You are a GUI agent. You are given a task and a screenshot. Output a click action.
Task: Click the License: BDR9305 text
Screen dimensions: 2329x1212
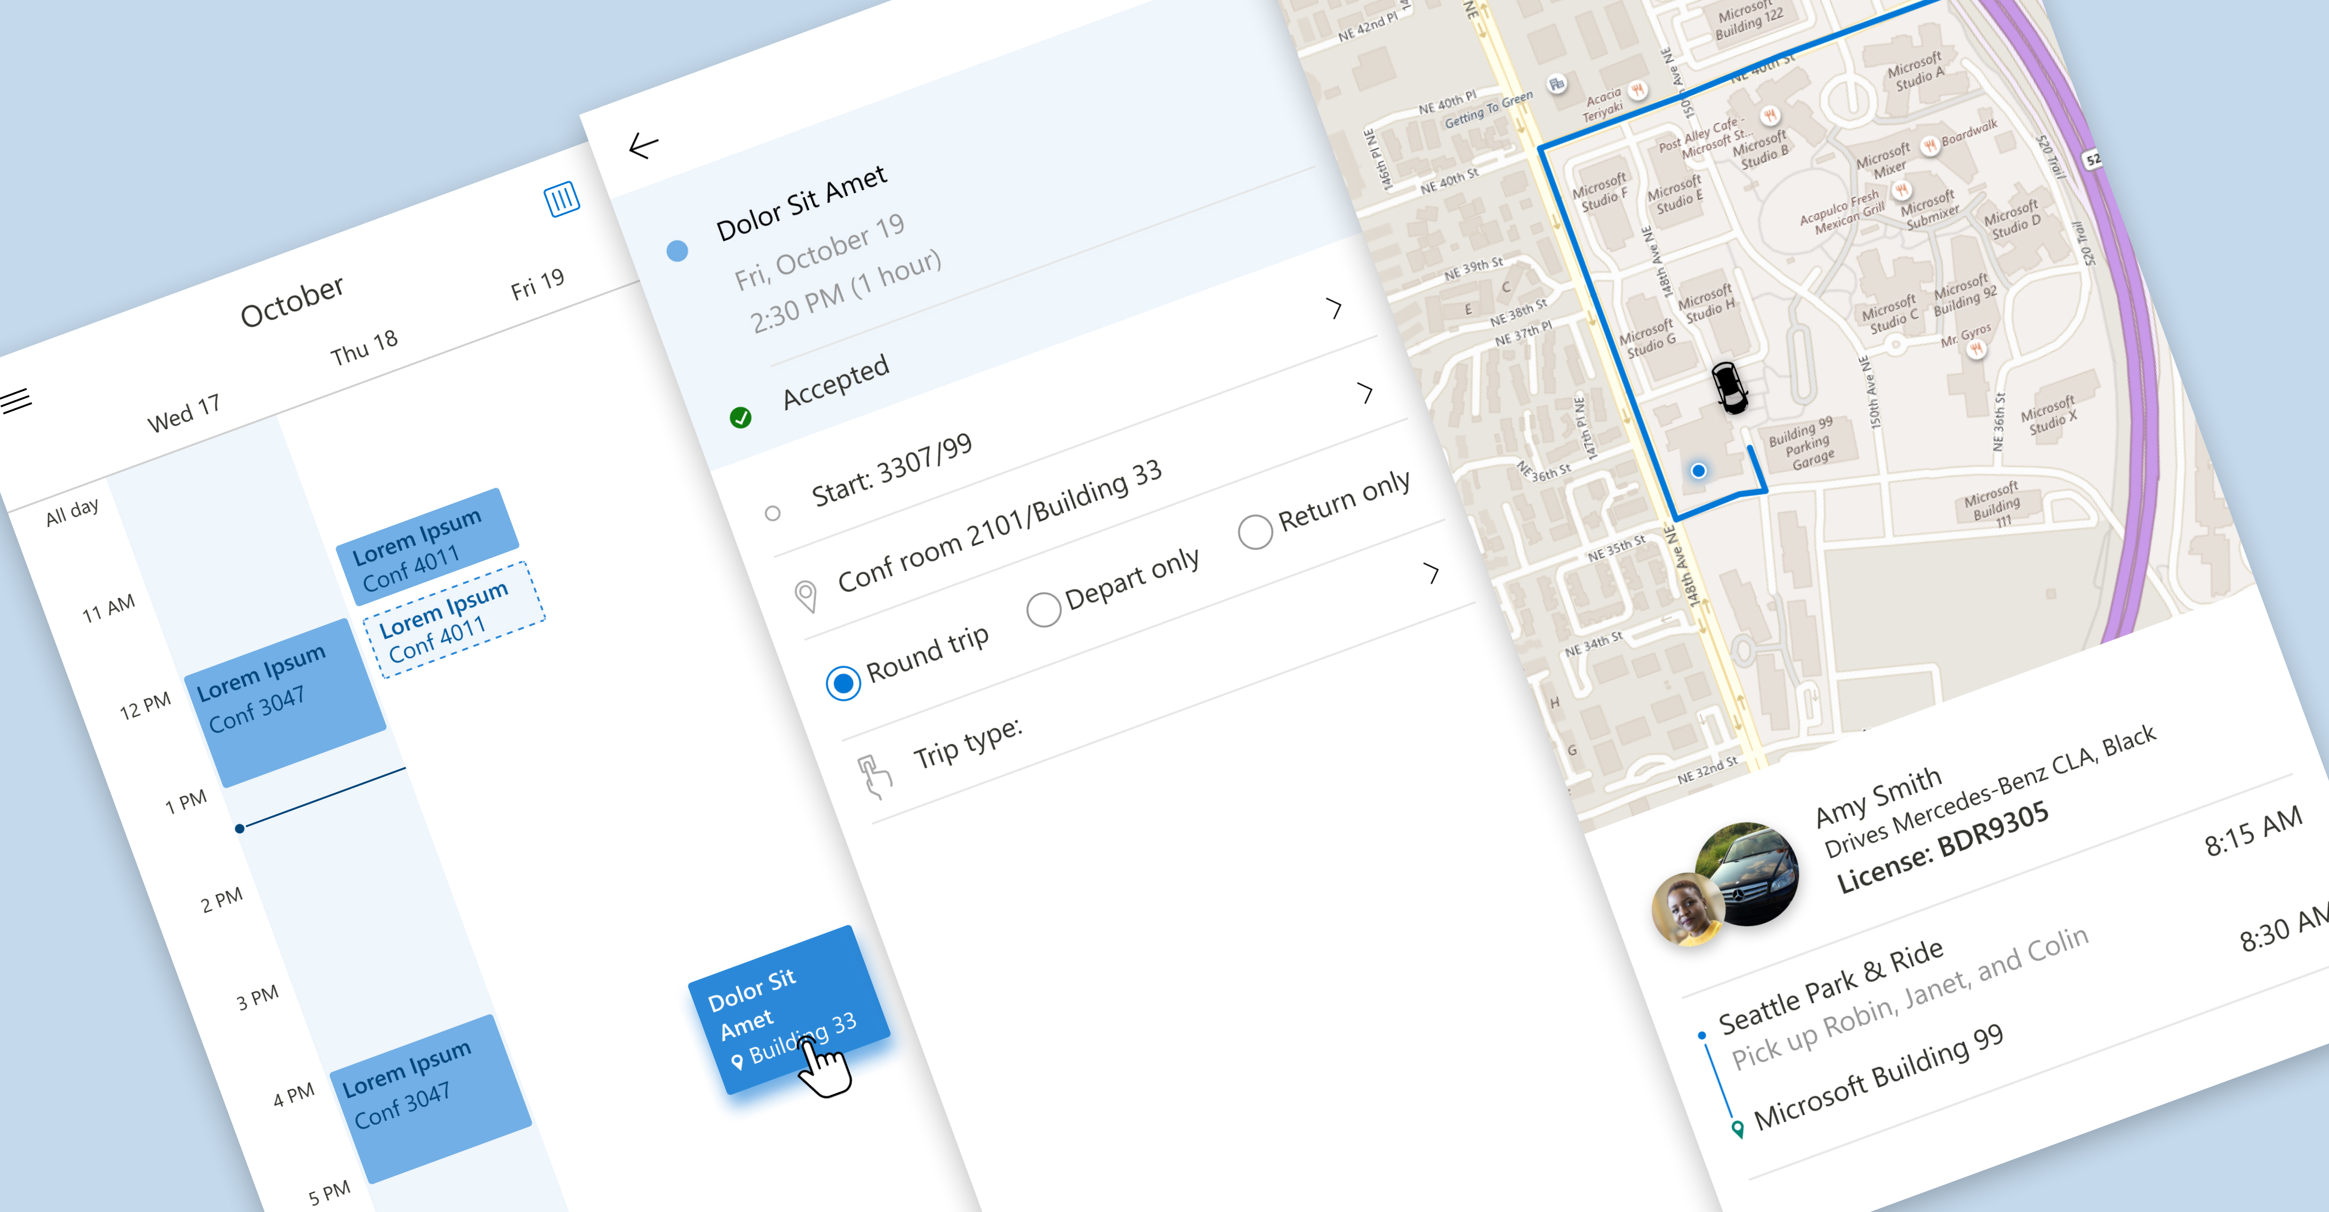(x=1943, y=848)
